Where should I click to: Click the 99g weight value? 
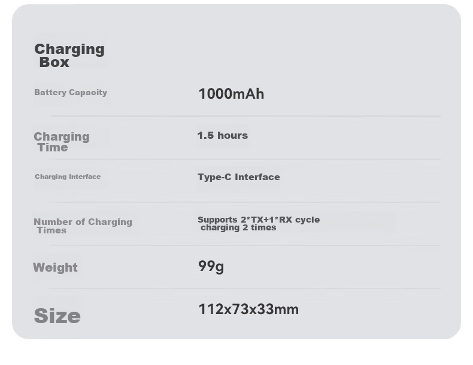coord(211,266)
